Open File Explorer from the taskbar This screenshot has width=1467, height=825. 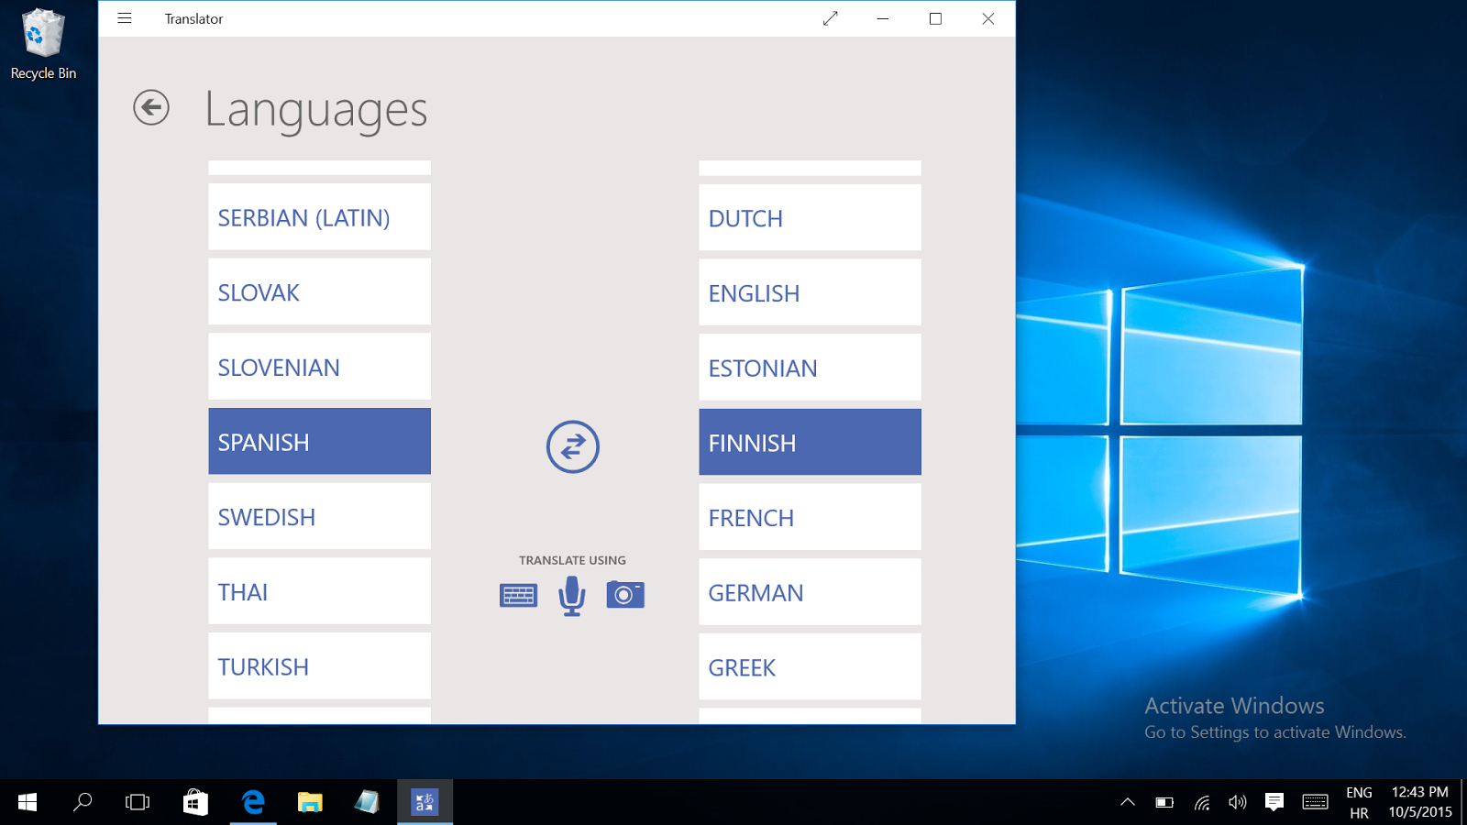pos(310,803)
